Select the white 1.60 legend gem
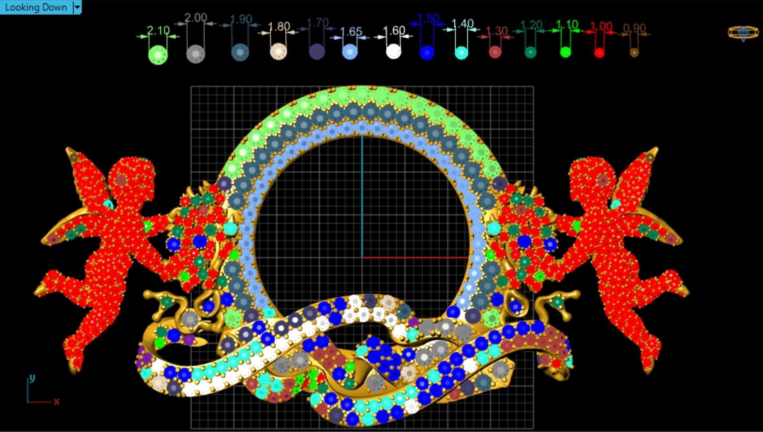Screen dimensions: 763x432 (393, 51)
